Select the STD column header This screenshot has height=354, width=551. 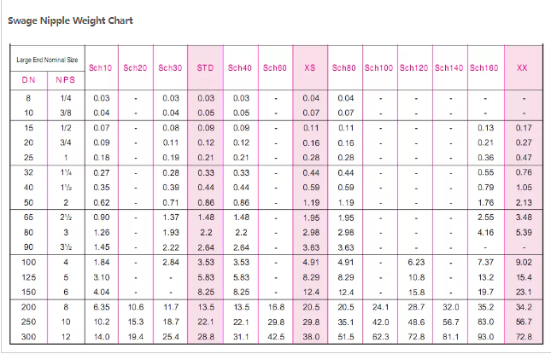point(205,67)
